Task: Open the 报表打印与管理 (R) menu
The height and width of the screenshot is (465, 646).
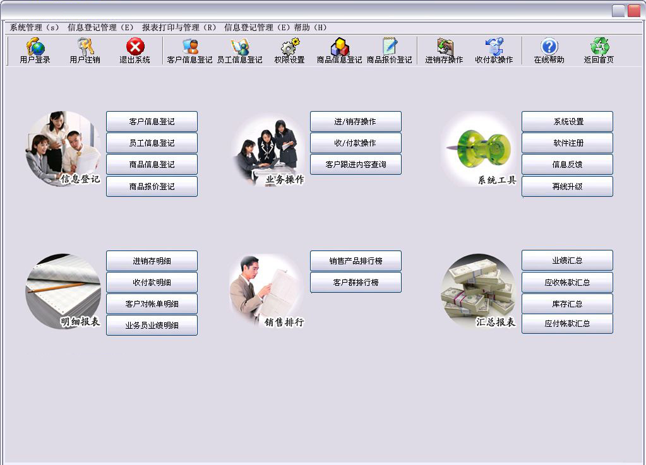Action: 179,28
